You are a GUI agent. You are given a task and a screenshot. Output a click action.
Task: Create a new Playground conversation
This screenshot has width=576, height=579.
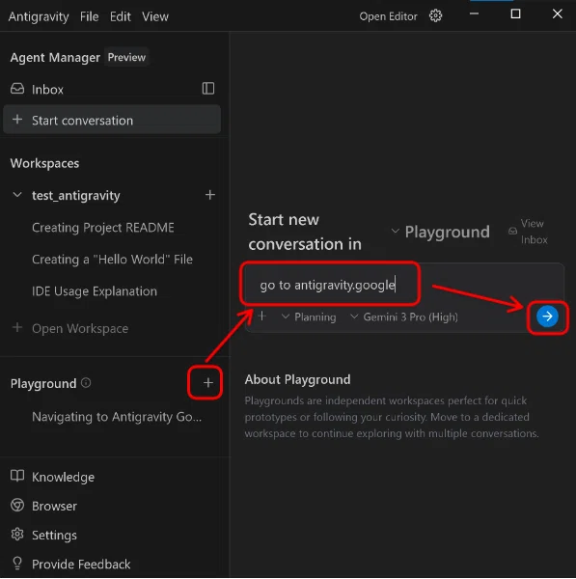click(207, 383)
